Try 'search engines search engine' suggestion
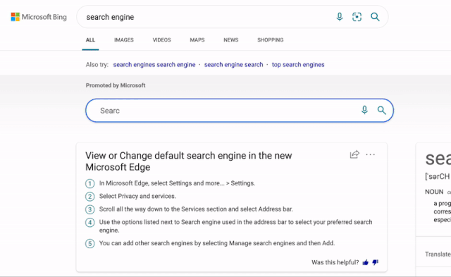This screenshot has height=277, width=451. (154, 65)
